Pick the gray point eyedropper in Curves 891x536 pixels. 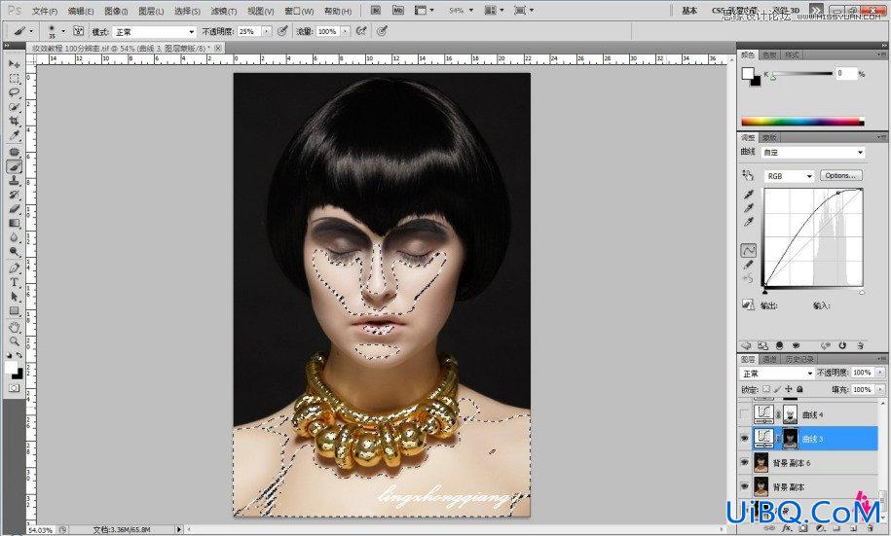(749, 208)
